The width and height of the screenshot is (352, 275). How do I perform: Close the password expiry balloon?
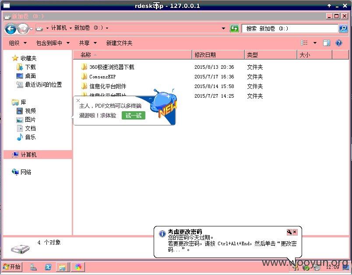tap(295, 232)
